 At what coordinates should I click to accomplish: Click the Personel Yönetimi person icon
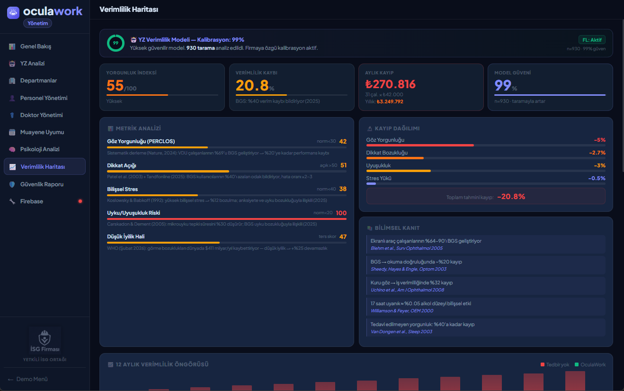click(12, 98)
